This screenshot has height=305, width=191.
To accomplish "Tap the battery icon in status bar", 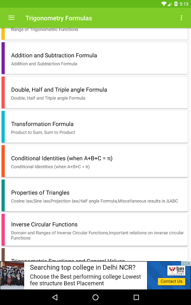I will tap(176, 4).
